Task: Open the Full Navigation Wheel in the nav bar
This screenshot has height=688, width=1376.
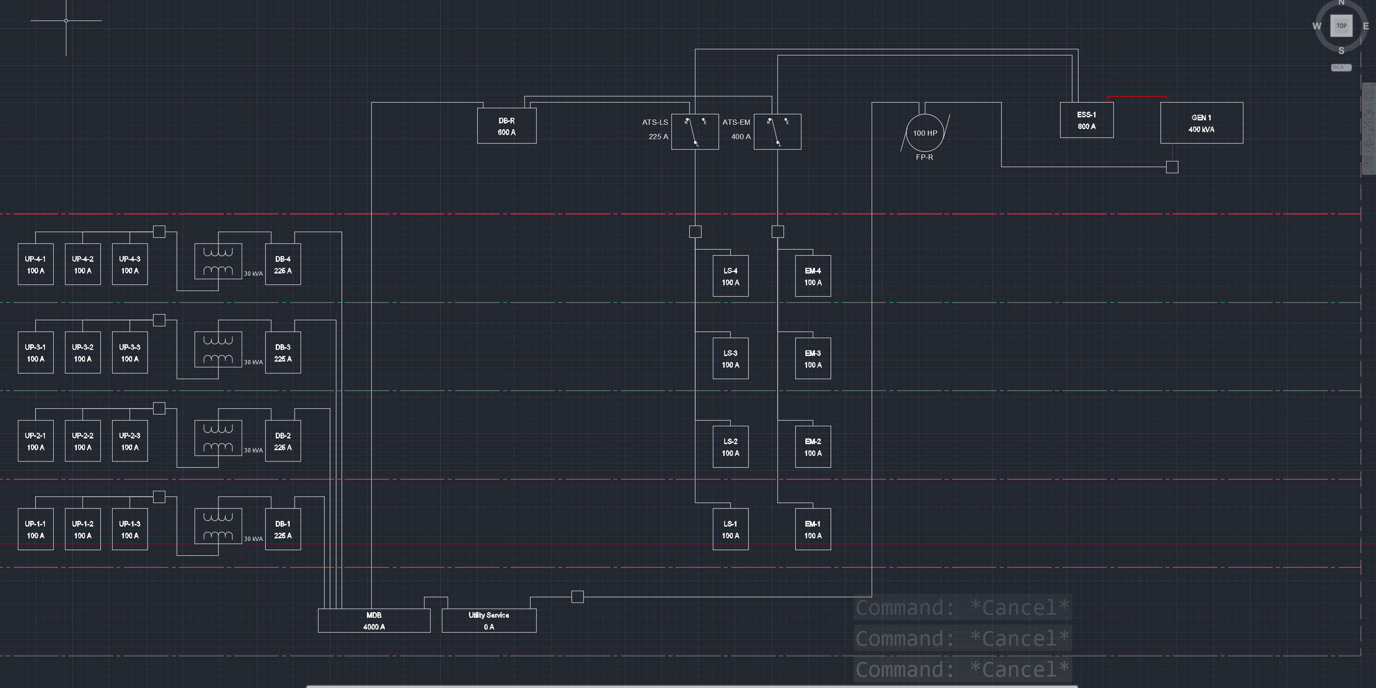Action: tap(1369, 96)
